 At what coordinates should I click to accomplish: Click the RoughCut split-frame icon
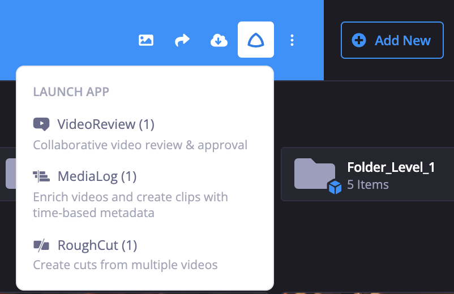point(41,245)
